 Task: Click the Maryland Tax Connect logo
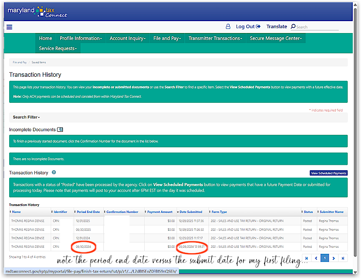click(38, 11)
